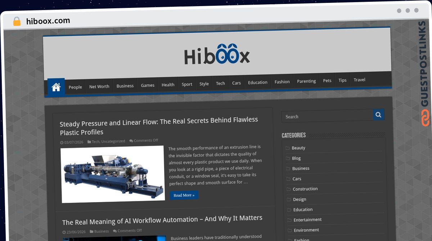
Task: Open AI Workflow Automation article title
Action: coord(162,220)
